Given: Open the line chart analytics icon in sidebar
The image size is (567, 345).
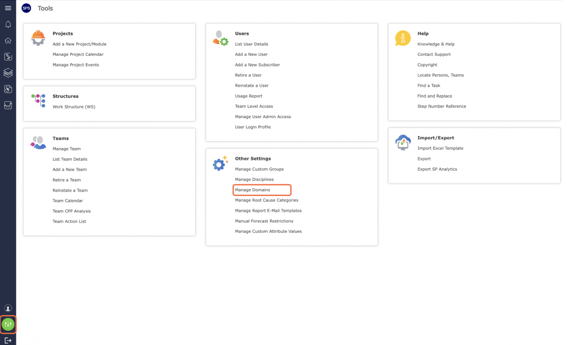Looking at the screenshot, I should tap(8, 105).
